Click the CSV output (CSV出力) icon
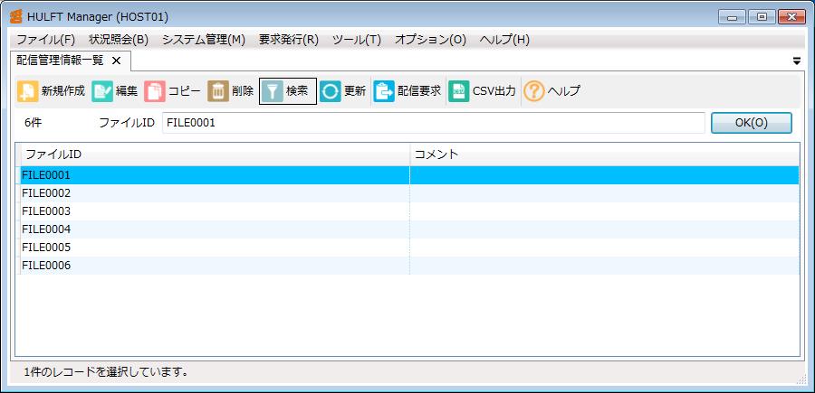The height and width of the screenshot is (393, 815). coord(459,91)
